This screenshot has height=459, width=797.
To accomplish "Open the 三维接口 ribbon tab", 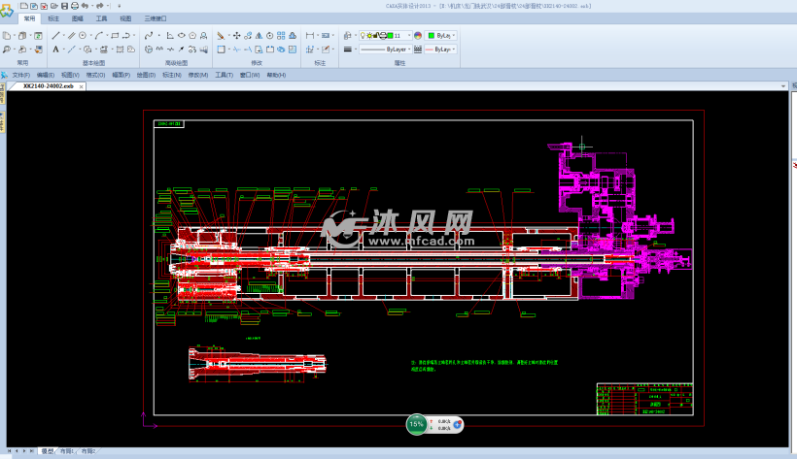I will pos(155,18).
